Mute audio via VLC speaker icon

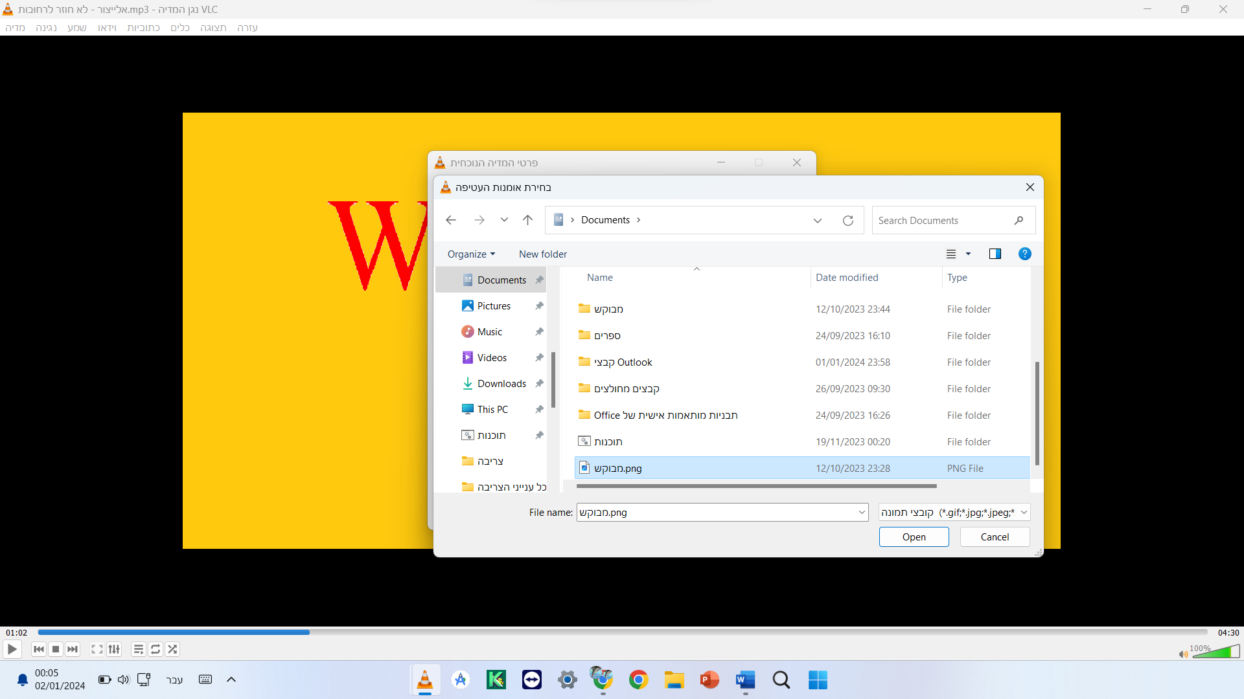1183,654
